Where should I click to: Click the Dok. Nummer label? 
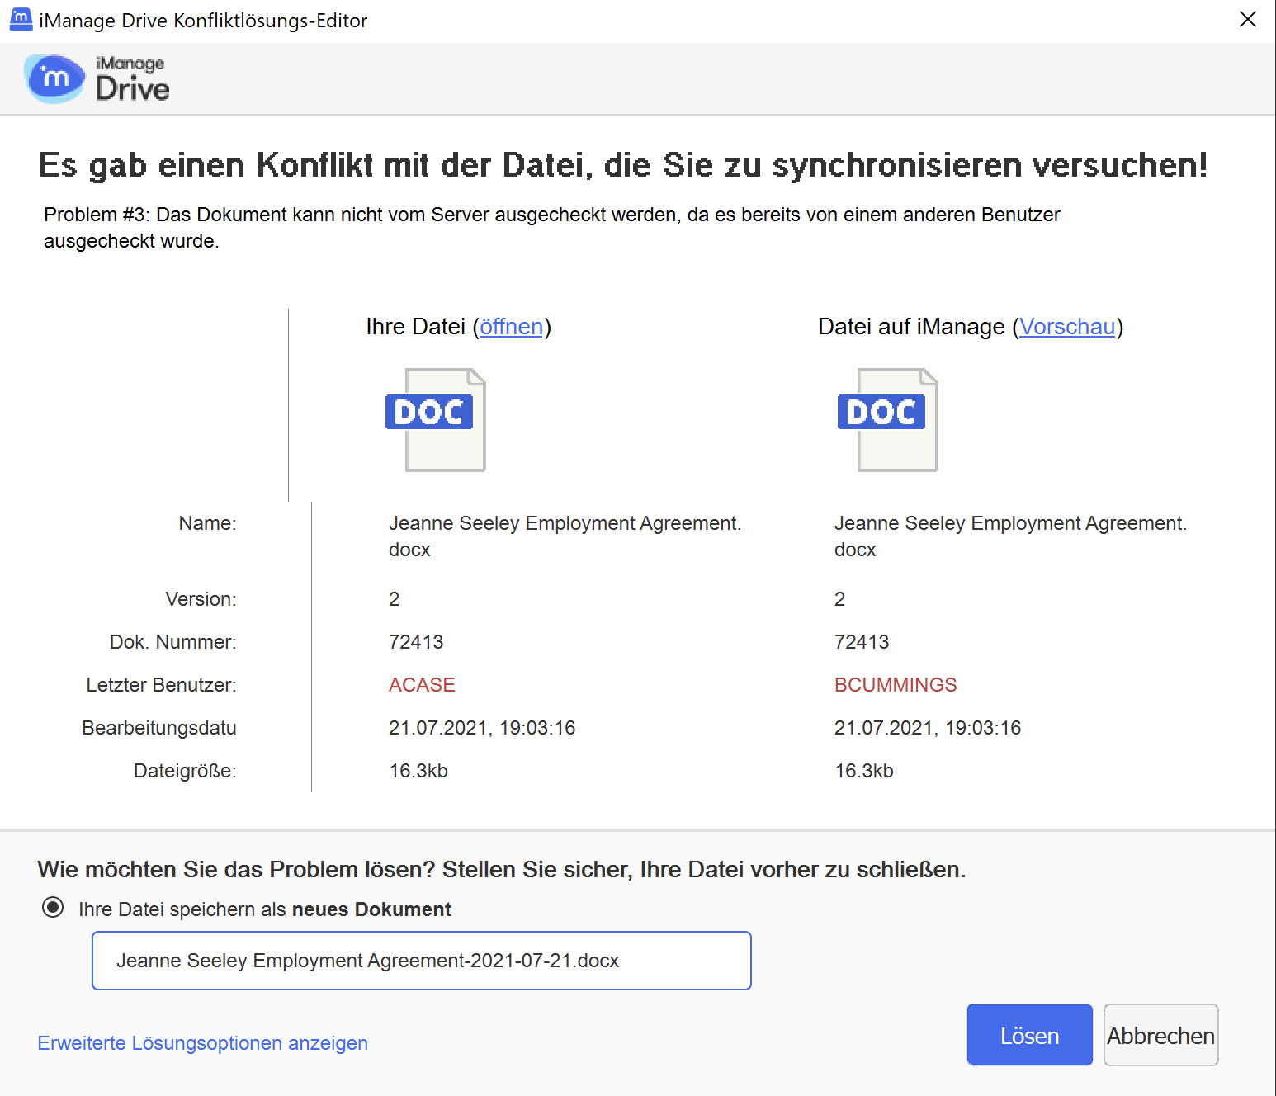click(173, 642)
